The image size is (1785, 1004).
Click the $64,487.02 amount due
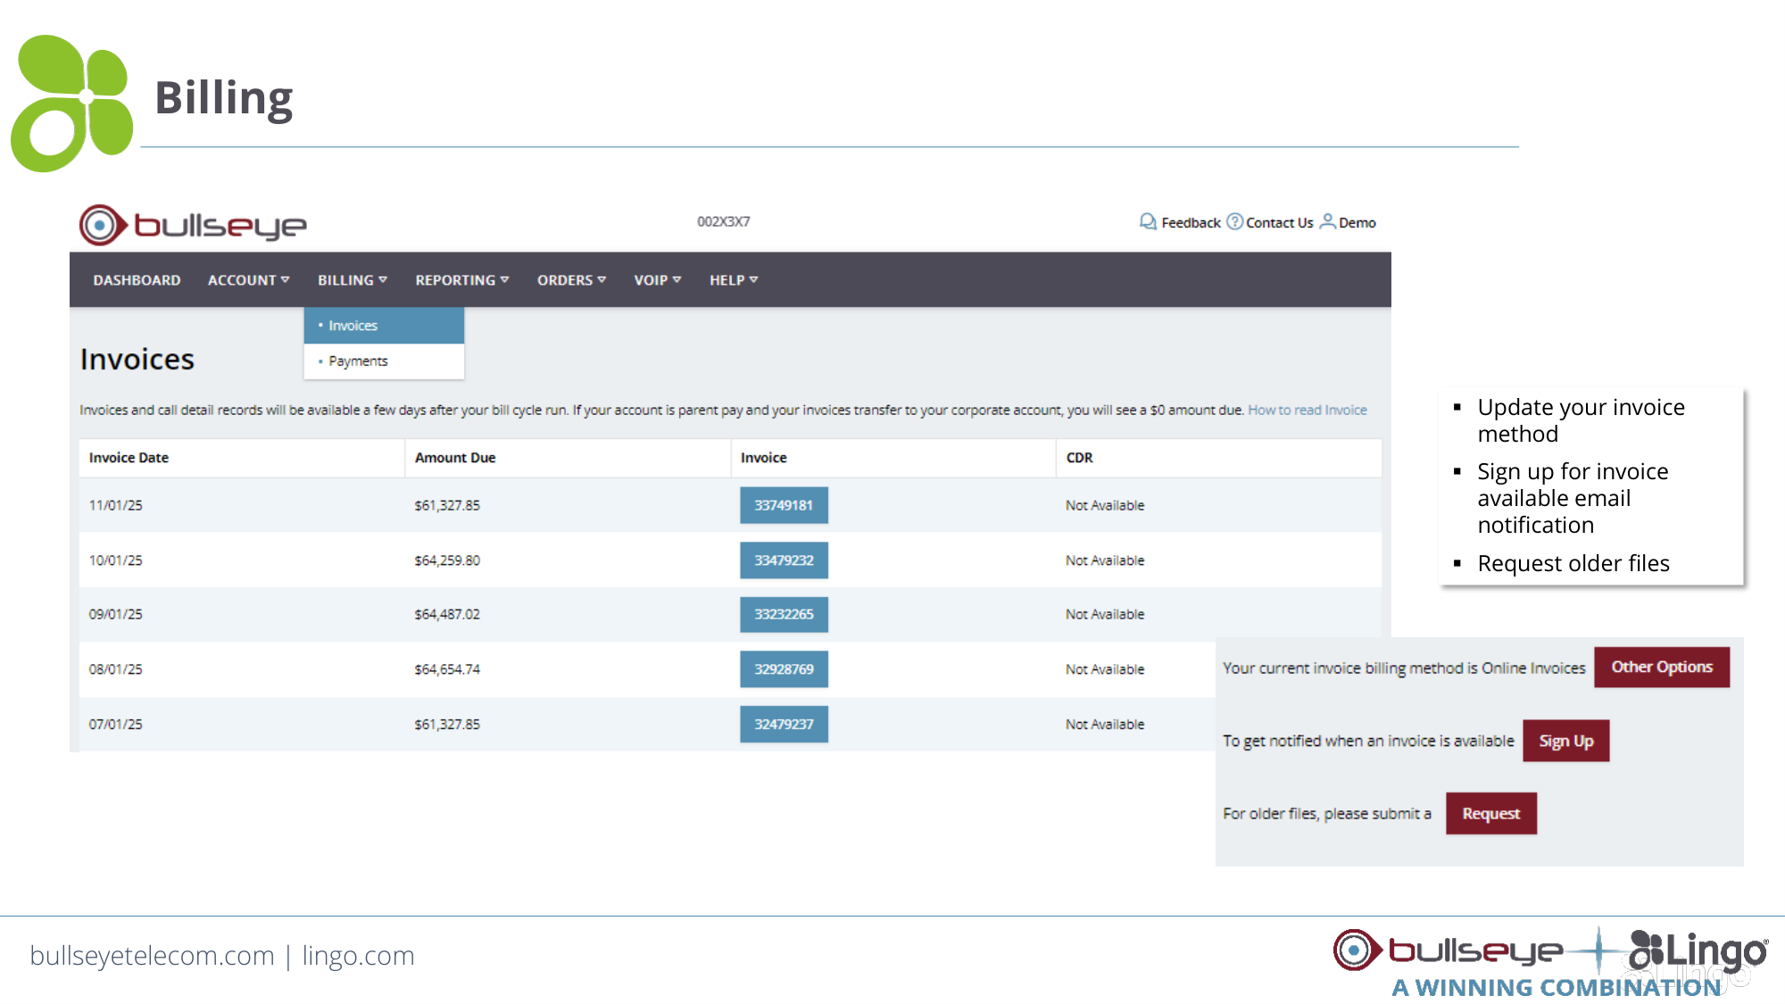(447, 614)
